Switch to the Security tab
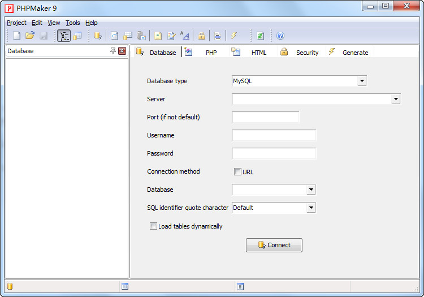This screenshot has height=297, width=424. [x=307, y=53]
